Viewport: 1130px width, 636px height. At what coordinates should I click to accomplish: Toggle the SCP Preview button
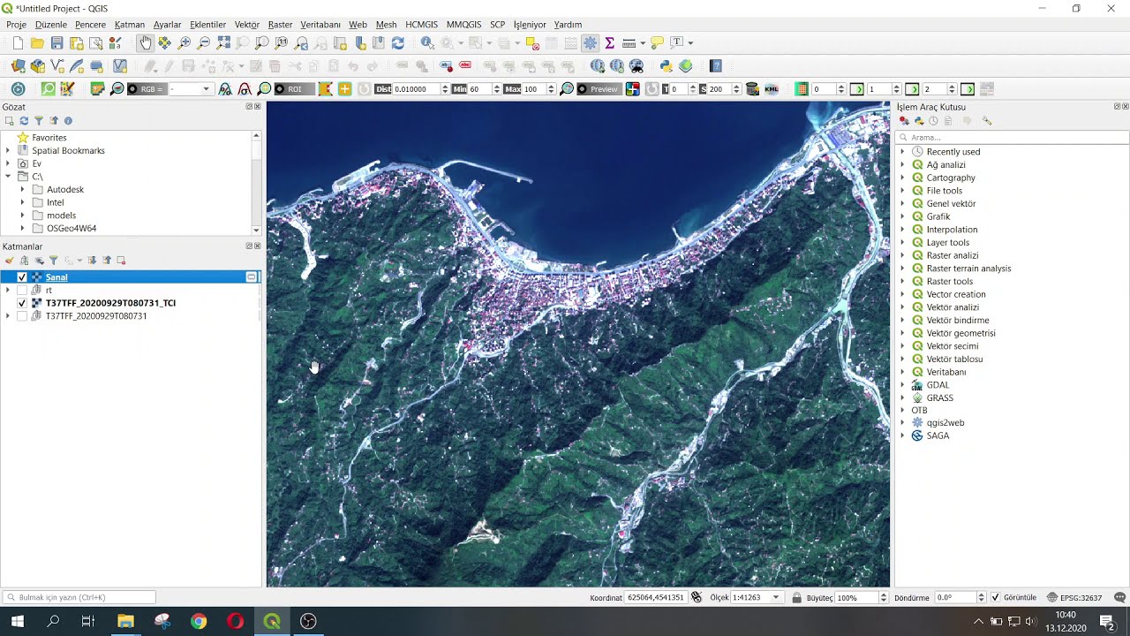click(x=599, y=89)
